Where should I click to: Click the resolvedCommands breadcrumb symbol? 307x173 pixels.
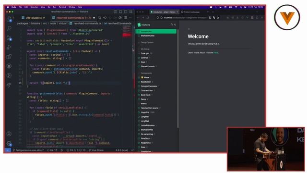click(118, 24)
